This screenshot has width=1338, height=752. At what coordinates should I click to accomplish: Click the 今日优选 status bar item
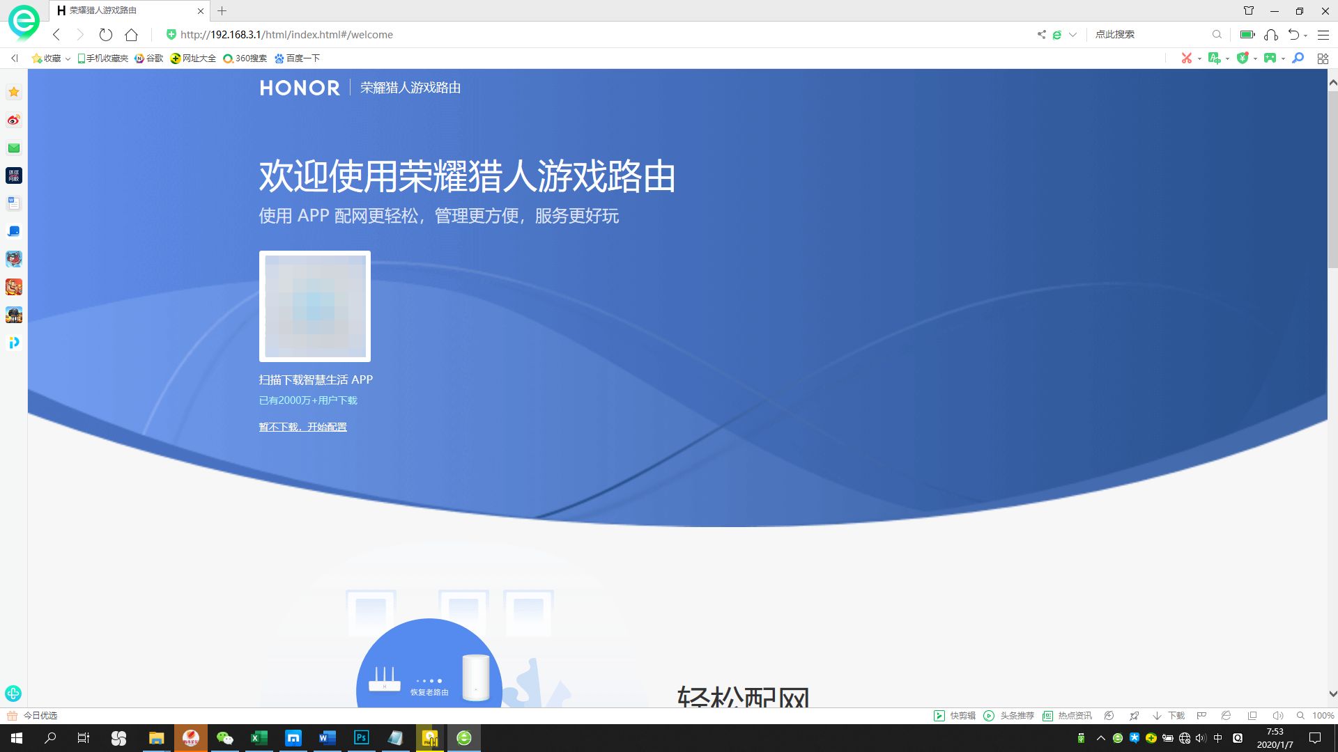coord(33,716)
